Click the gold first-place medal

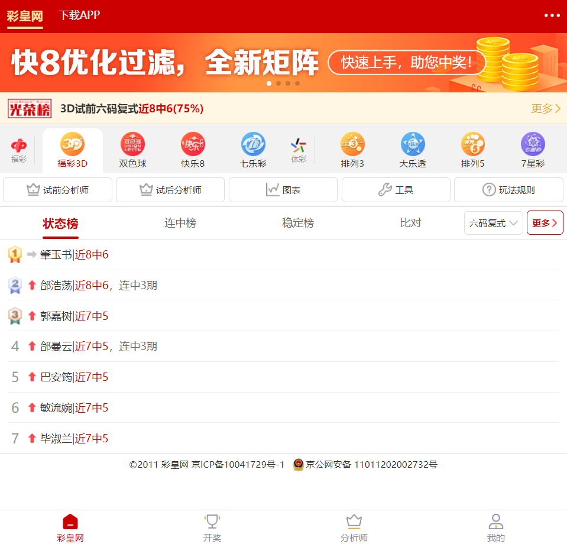point(15,254)
